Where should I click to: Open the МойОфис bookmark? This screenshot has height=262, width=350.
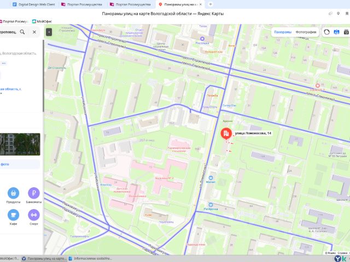pos(42,21)
